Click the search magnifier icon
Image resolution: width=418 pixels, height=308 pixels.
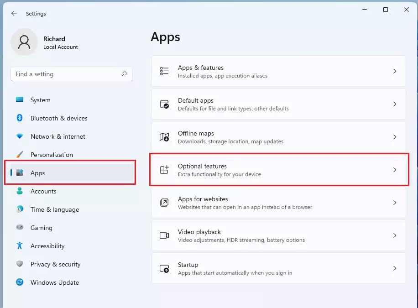[124, 74]
